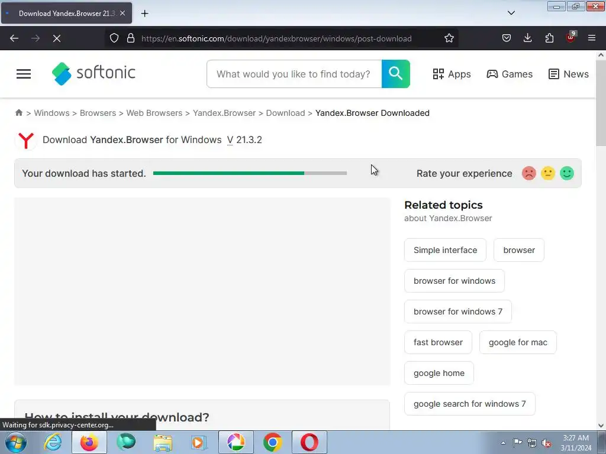Click the Yandex.Browser Y logo
Image resolution: width=606 pixels, height=454 pixels.
(26, 140)
